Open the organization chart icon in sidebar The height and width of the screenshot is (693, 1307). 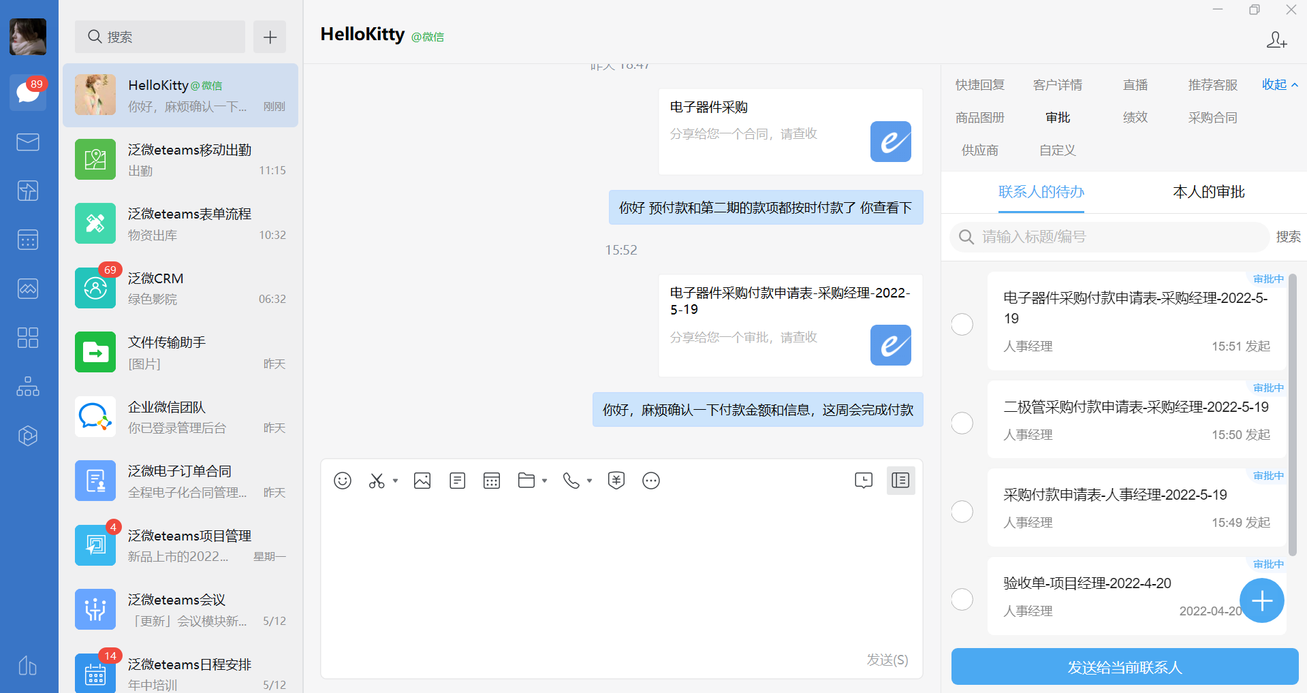tap(28, 387)
